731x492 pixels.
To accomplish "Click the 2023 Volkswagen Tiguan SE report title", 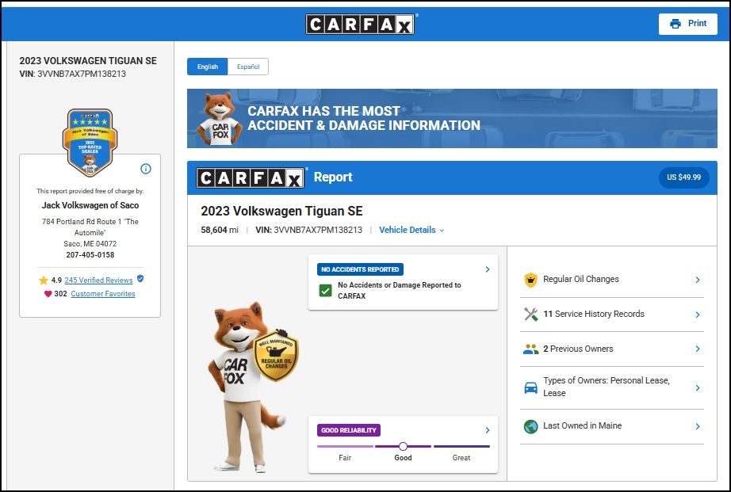I will (x=281, y=211).
